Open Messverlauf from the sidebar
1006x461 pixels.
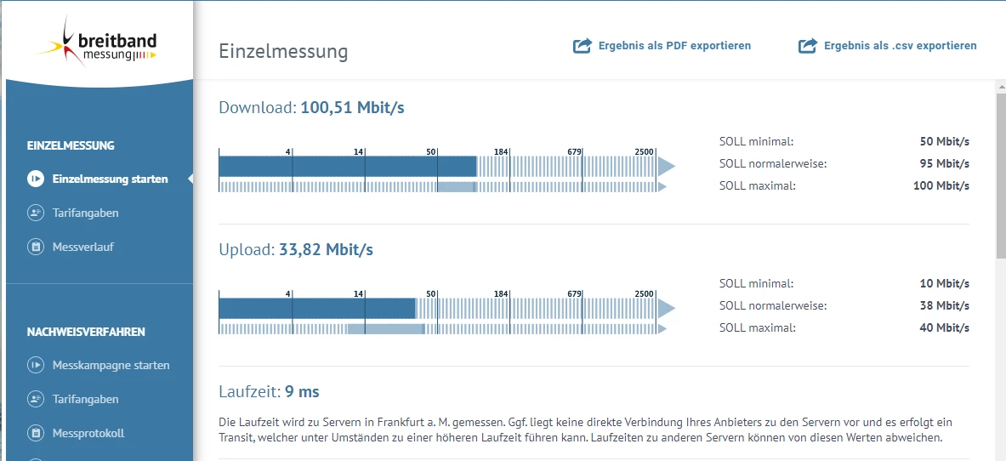82,247
